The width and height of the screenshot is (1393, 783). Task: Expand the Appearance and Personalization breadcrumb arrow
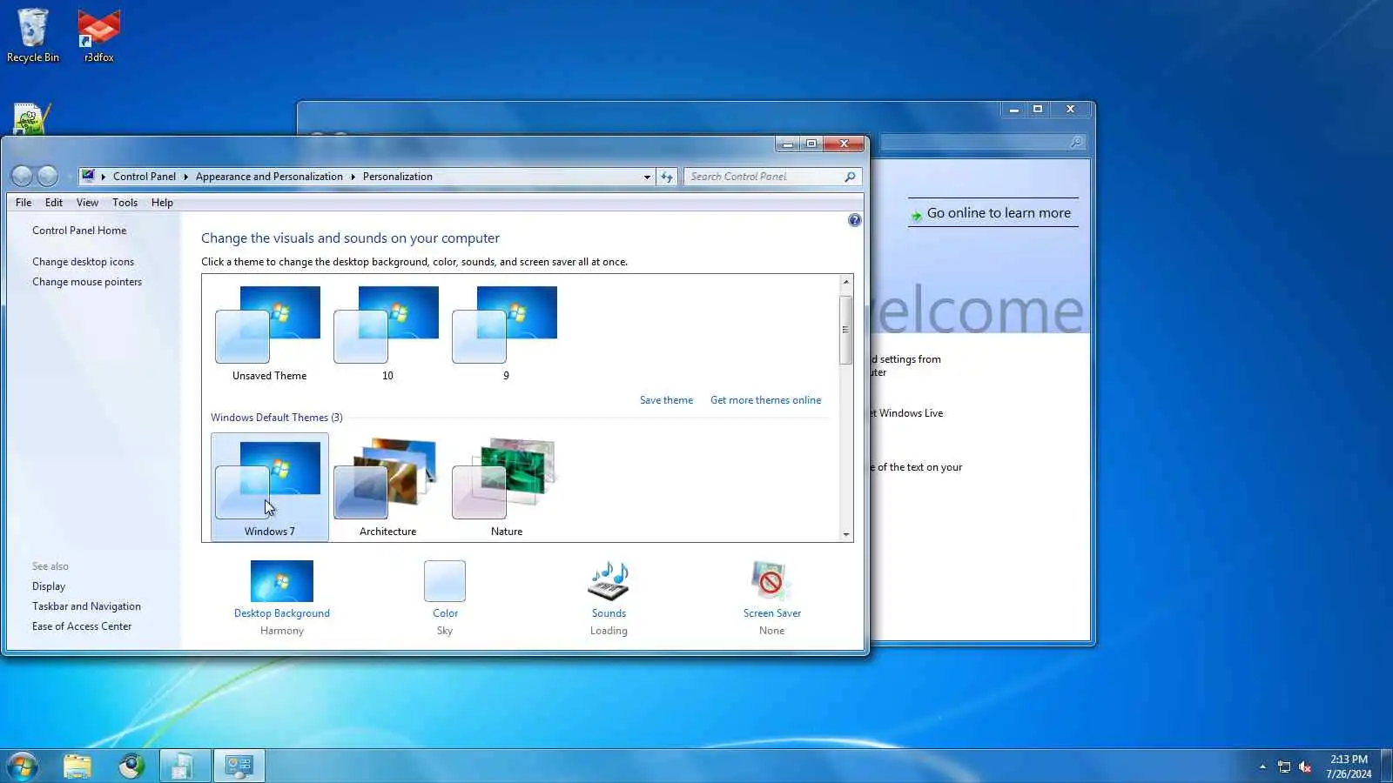pos(353,177)
